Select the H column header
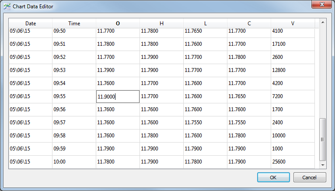 point(161,24)
